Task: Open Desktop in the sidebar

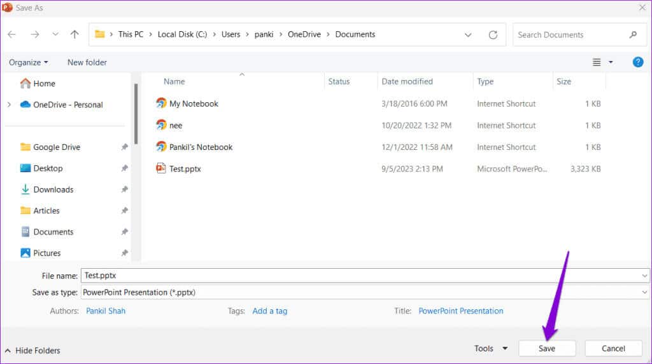Action: coord(41,168)
